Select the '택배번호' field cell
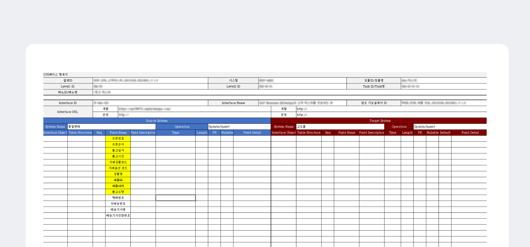 pyautogui.click(x=118, y=198)
